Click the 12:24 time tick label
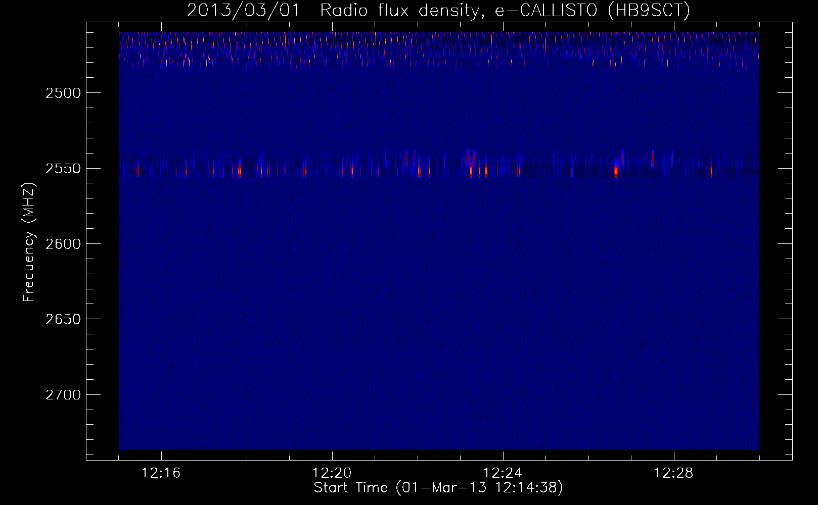 [x=503, y=473]
